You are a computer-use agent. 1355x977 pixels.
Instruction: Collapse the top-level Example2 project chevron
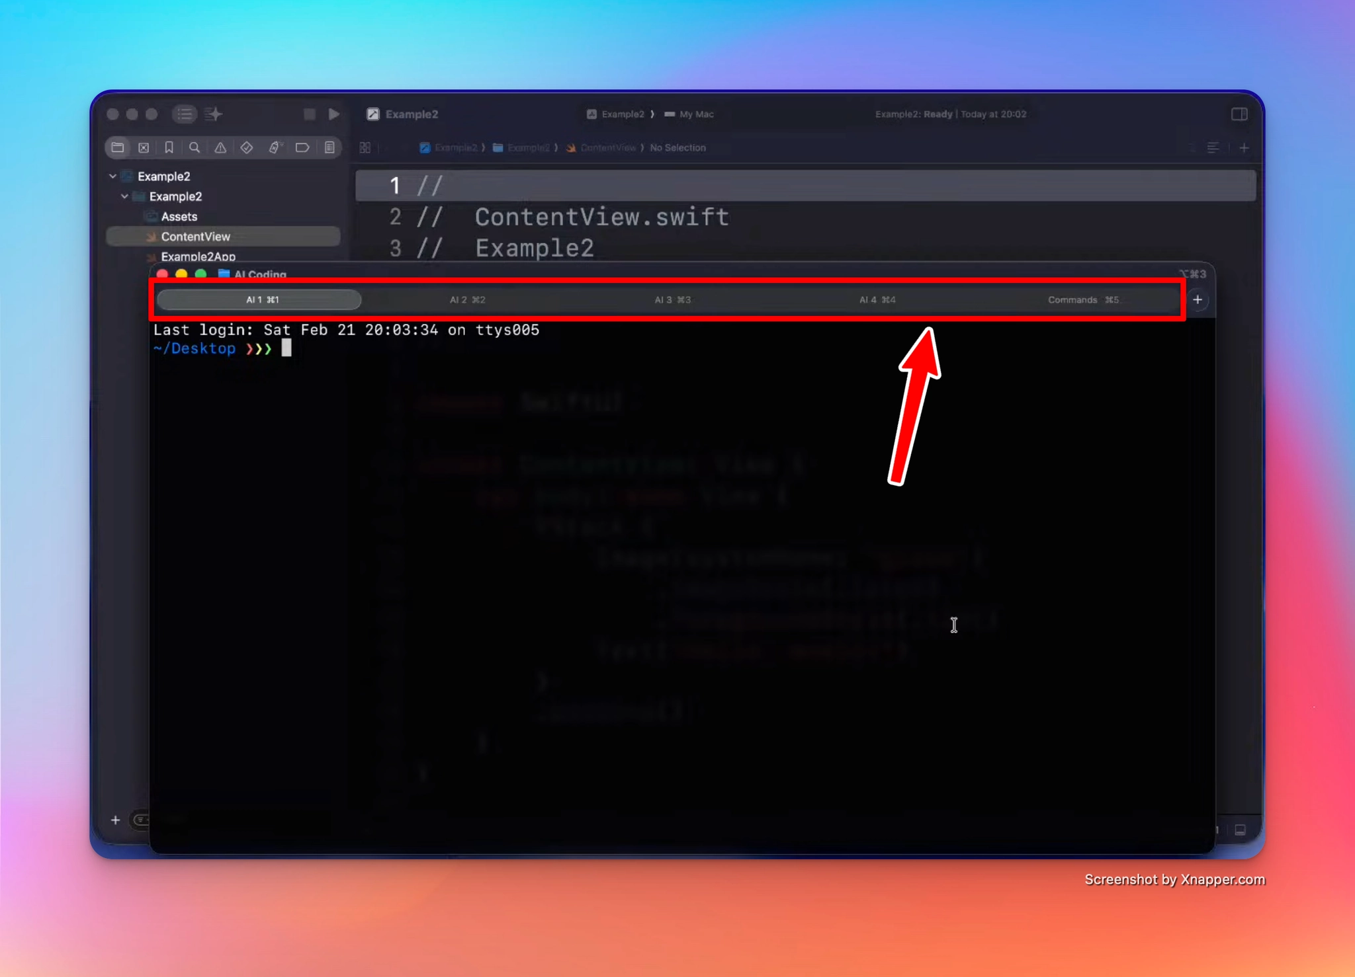[x=112, y=176]
